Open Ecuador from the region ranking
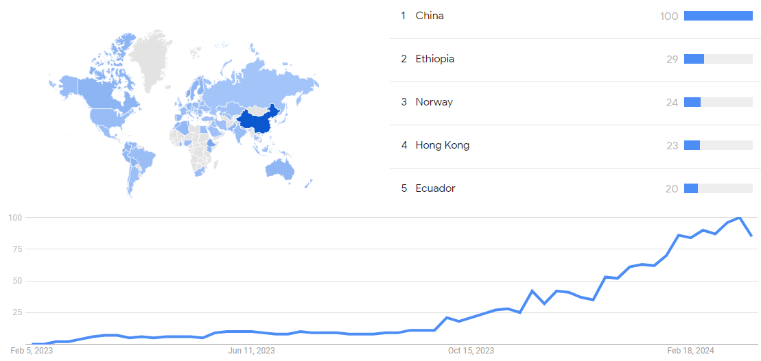This screenshot has width=761, height=361. pos(435,188)
